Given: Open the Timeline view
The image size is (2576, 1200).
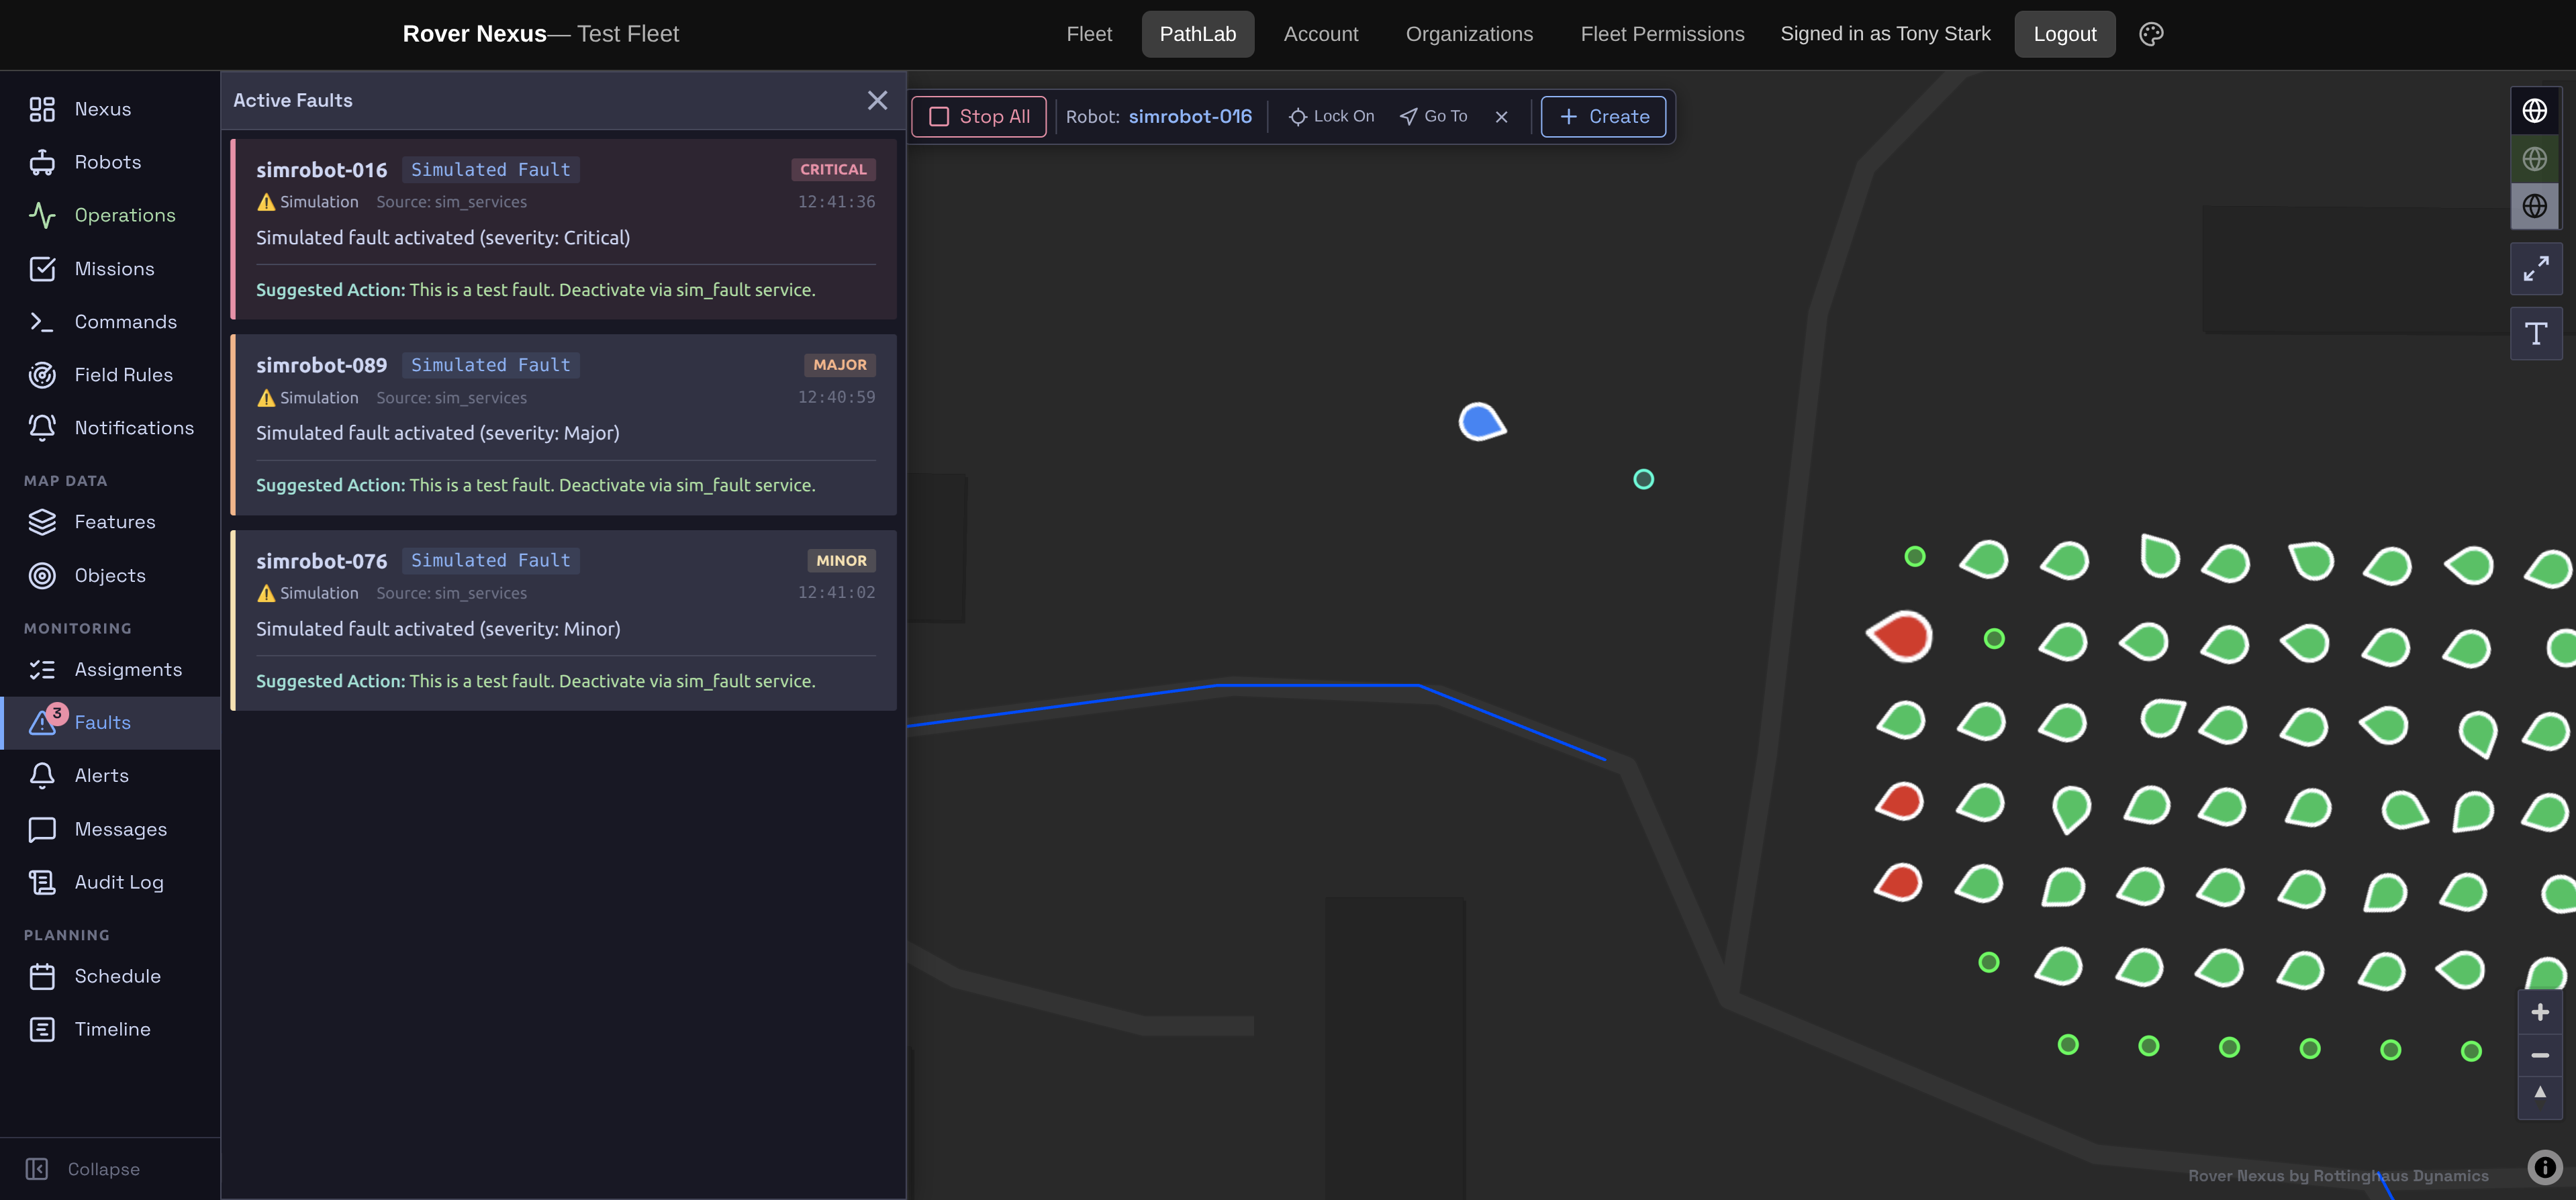Looking at the screenshot, I should (x=110, y=1029).
